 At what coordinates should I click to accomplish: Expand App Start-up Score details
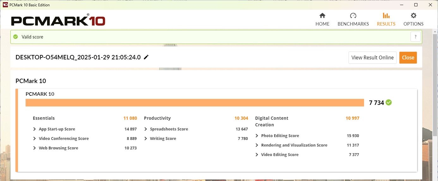(x=34, y=129)
